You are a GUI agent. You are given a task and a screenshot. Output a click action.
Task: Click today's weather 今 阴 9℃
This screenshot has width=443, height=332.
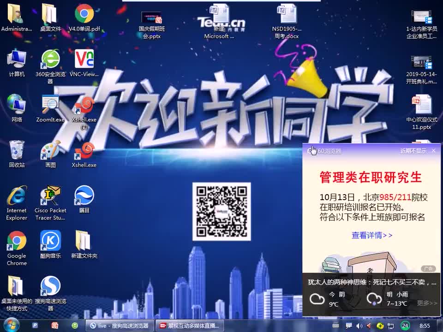coord(328,299)
